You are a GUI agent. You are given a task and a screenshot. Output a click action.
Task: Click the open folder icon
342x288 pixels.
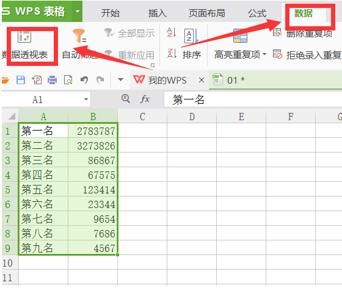click(5, 80)
